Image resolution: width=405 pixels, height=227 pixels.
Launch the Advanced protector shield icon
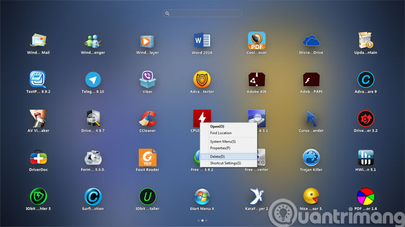point(202,80)
